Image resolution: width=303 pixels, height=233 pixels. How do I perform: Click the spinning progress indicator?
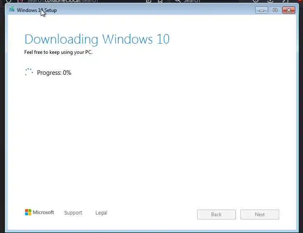pyautogui.click(x=29, y=72)
